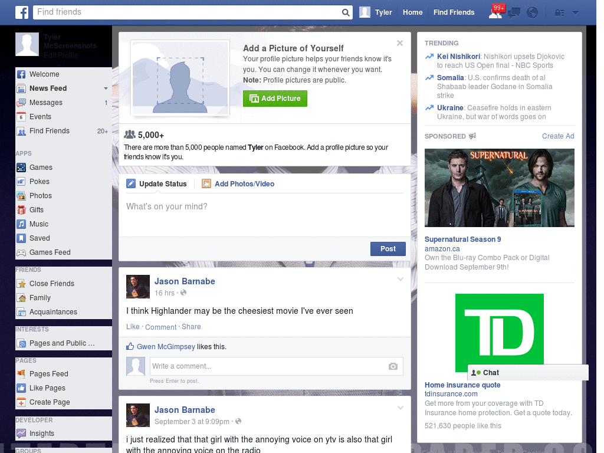Click Edit Profile link under name
The image size is (604, 453).
tap(61, 55)
